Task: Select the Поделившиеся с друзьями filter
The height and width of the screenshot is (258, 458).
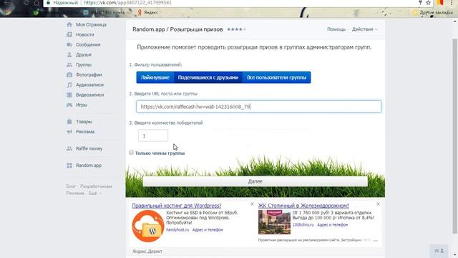Action: pyautogui.click(x=208, y=77)
